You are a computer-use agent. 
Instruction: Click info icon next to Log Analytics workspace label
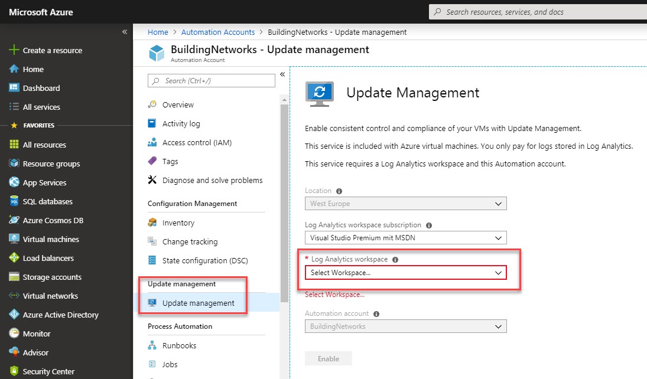pyautogui.click(x=395, y=259)
